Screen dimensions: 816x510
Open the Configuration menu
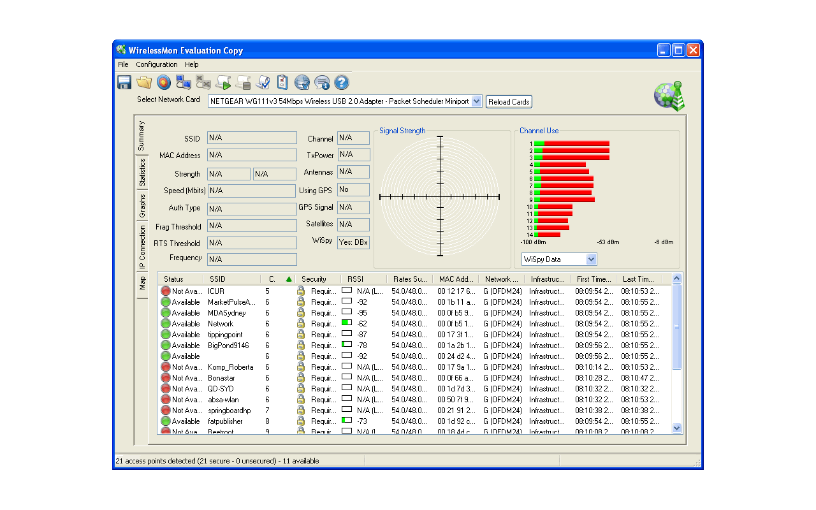click(157, 64)
